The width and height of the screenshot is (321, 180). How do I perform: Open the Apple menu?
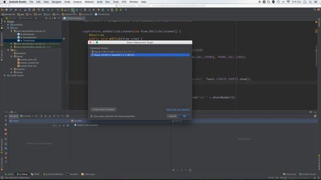pyautogui.click(x=5, y=2)
